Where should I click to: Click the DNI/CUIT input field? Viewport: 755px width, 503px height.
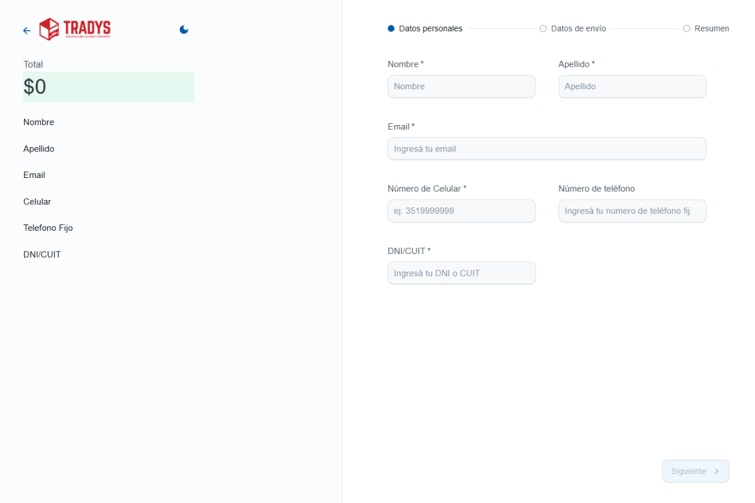click(x=461, y=273)
